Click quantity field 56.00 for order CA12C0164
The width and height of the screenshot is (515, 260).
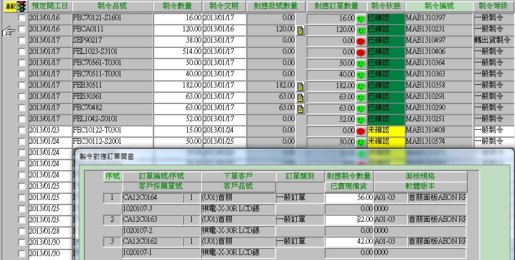tap(349, 198)
